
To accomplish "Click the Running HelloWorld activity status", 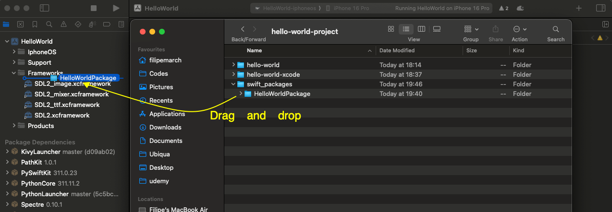I will pyautogui.click(x=442, y=8).
